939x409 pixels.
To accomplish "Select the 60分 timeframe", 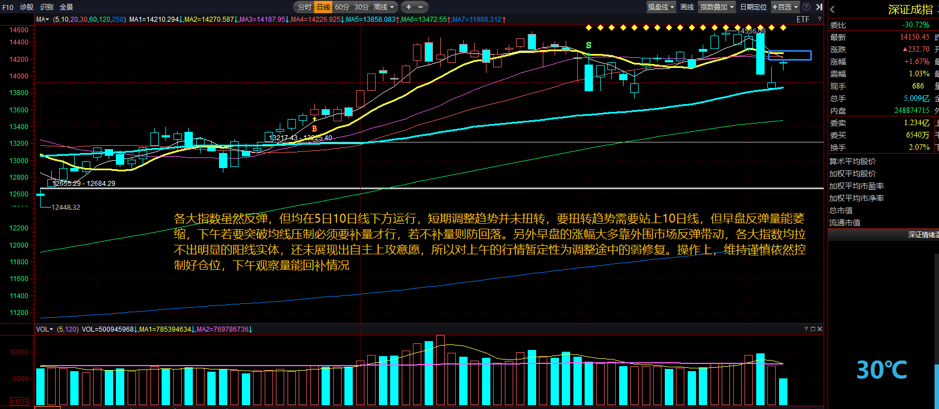I will (342, 7).
